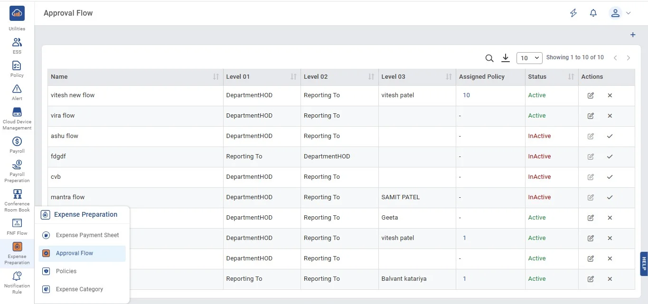Viewport: 648px width, 304px height.
Task: Open the lightning quick actions icon
Action: coord(573,13)
